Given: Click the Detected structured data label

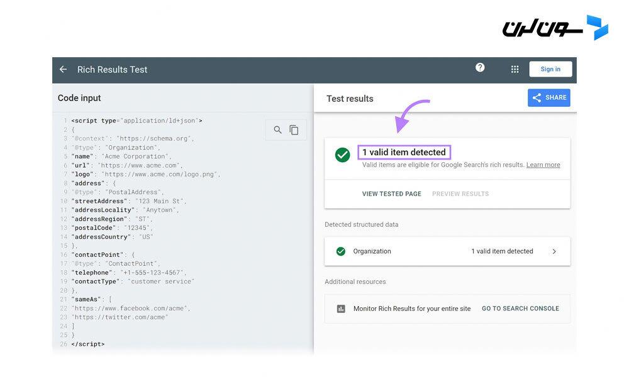Looking at the screenshot, I should tap(362, 224).
